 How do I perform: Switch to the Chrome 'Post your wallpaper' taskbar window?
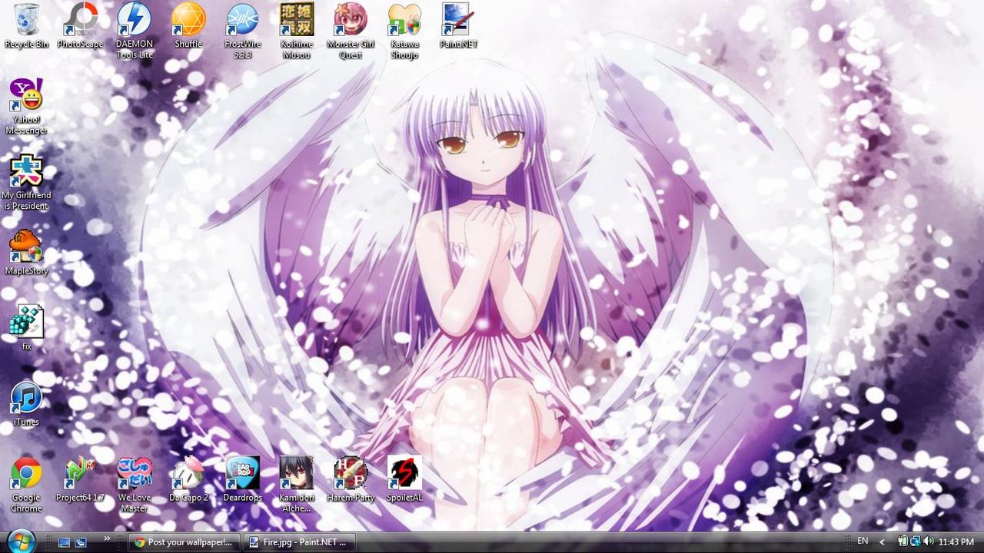point(183,541)
